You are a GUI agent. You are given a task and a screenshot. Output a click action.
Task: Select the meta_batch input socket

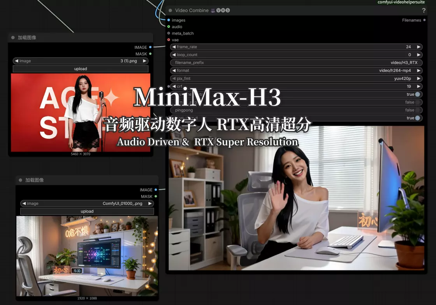(x=169, y=33)
